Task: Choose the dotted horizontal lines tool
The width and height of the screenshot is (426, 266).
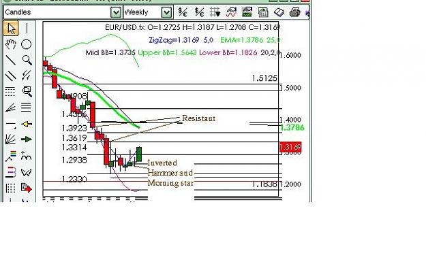Action: click(x=11, y=91)
